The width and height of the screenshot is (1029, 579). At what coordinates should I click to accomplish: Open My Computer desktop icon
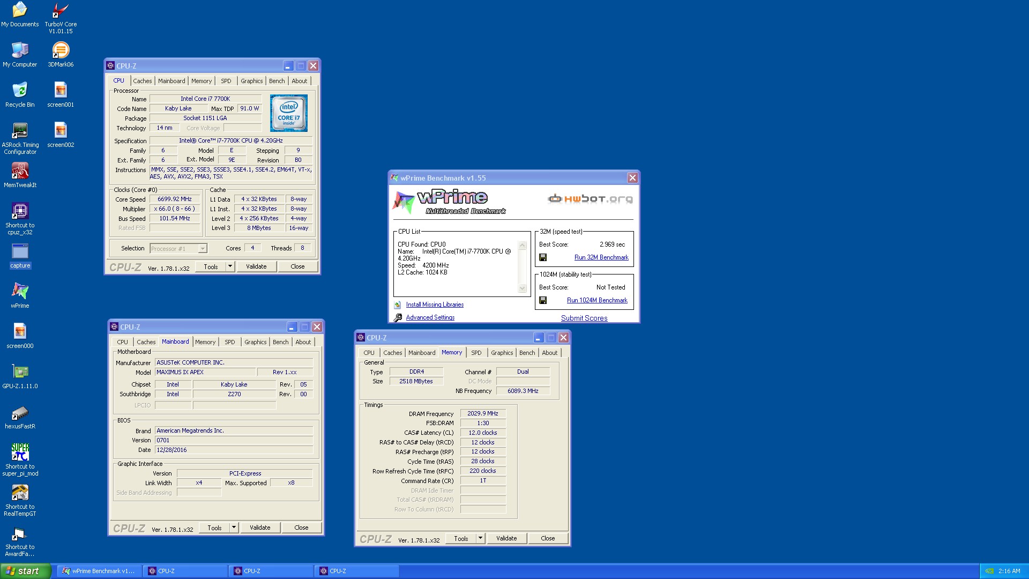(20, 55)
